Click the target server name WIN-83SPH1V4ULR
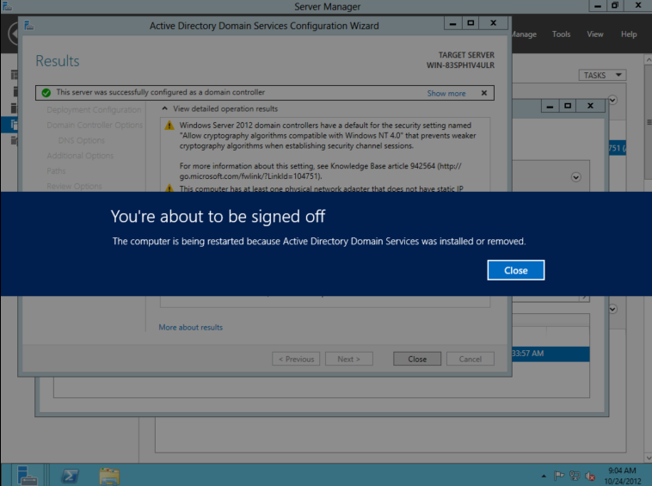This screenshot has height=486, width=652. [x=460, y=65]
